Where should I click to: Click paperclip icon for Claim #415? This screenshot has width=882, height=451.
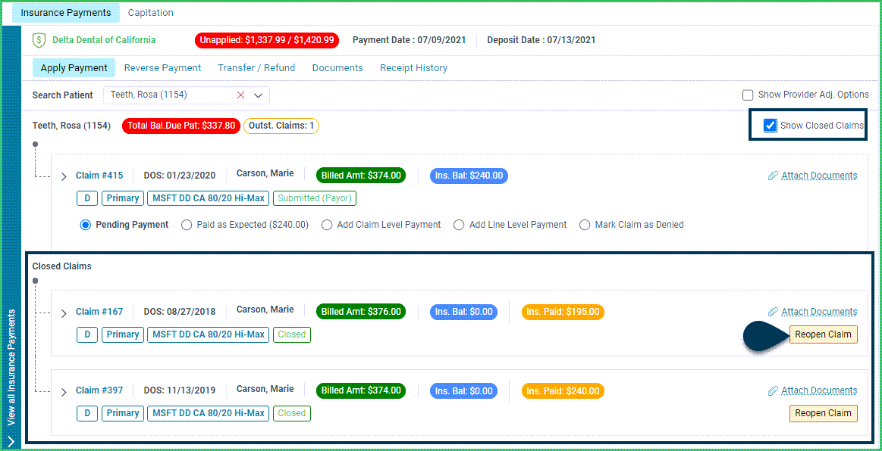(773, 176)
